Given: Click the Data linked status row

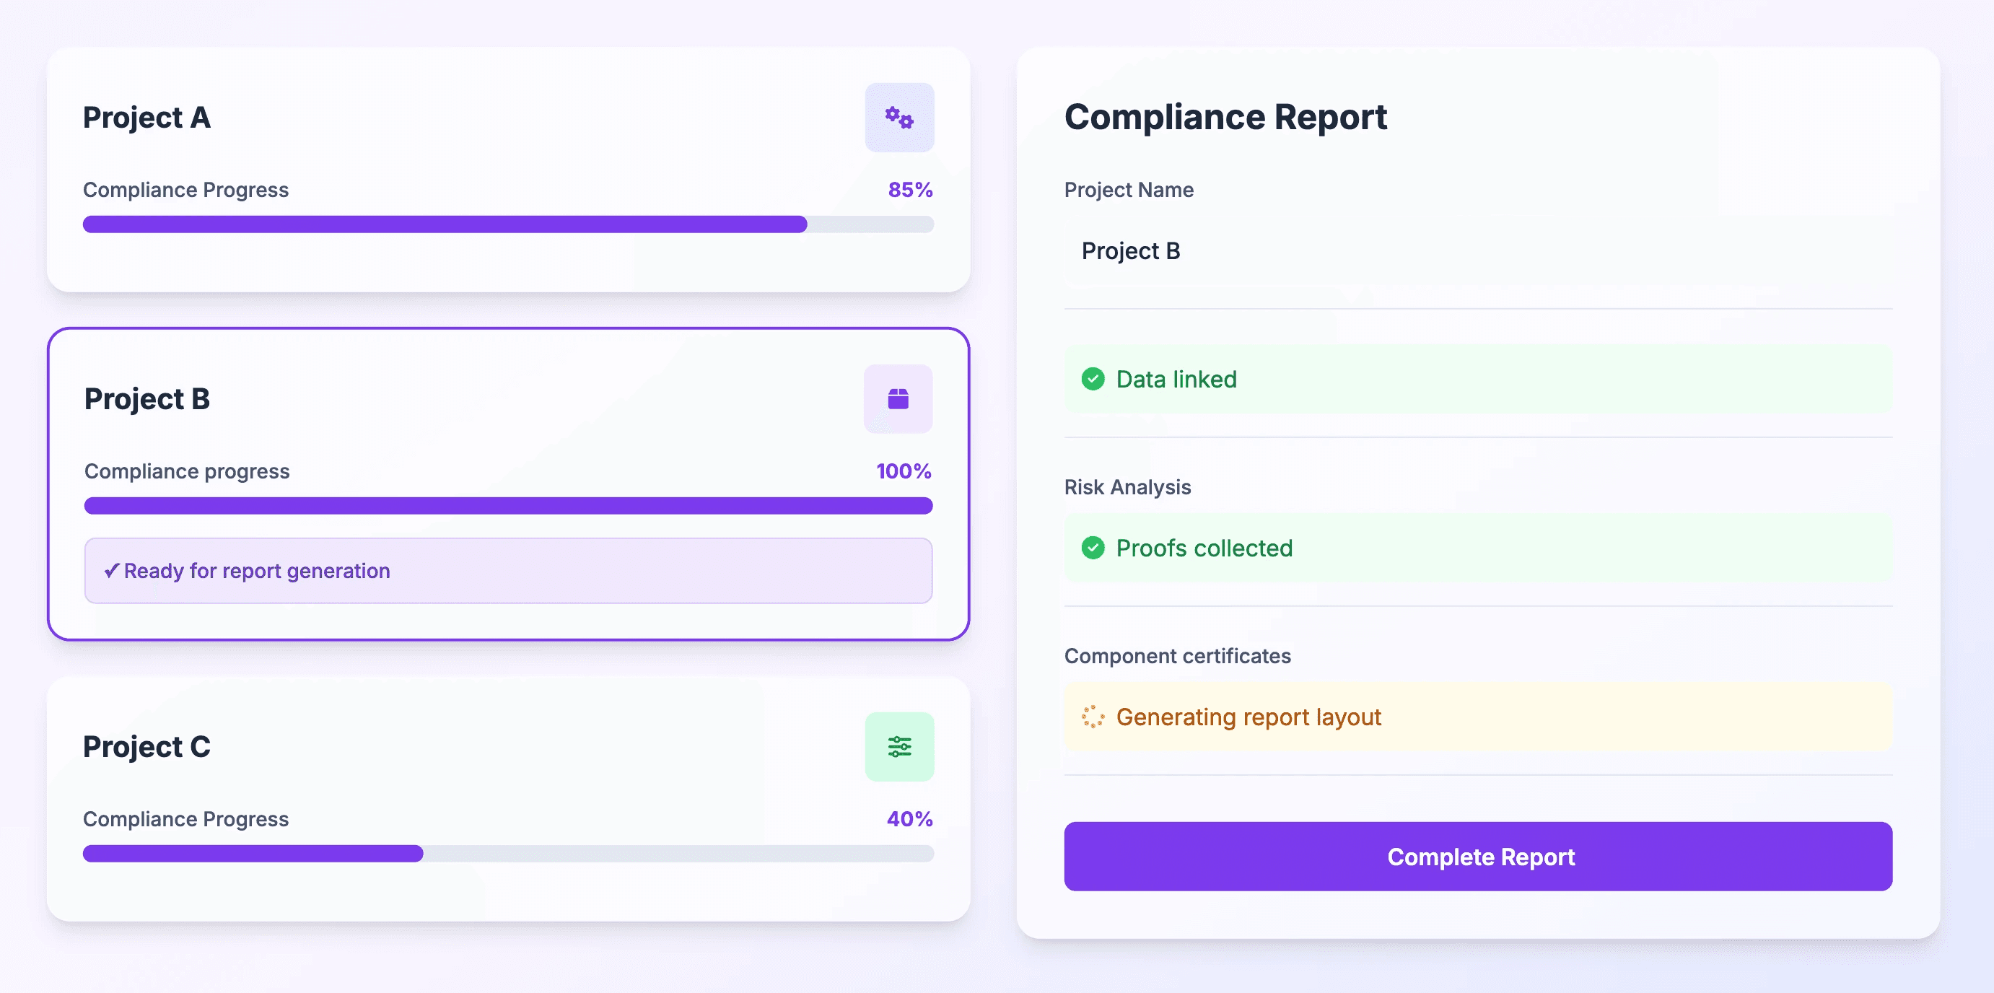Looking at the screenshot, I should coord(1477,380).
